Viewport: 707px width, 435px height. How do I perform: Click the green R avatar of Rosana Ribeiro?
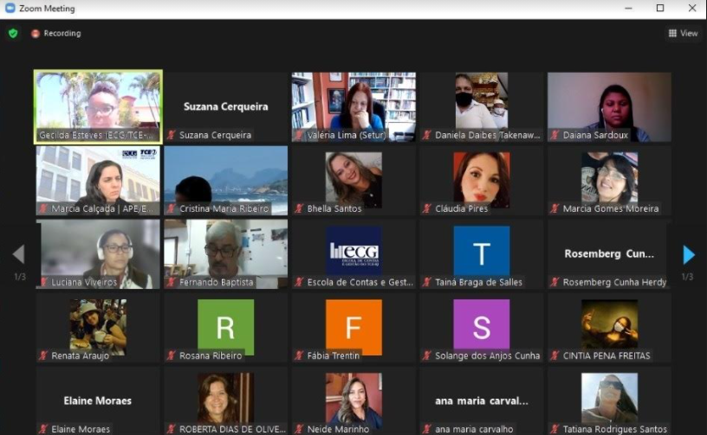click(225, 325)
